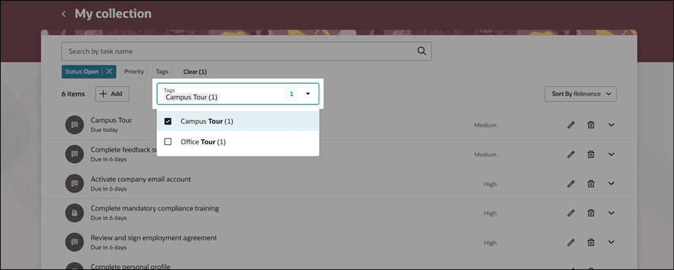The height and width of the screenshot is (270, 674).
Task: Expand Complete mandatory compliance training row
Action: 612,213
